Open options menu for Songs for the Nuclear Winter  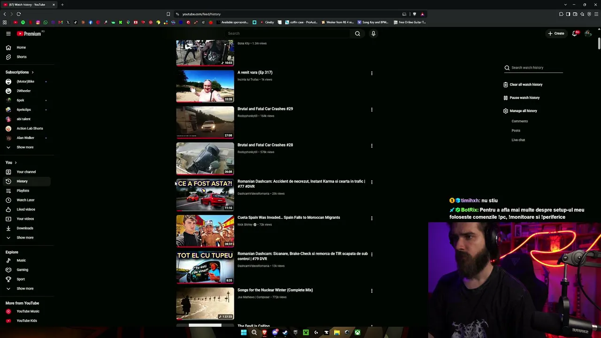372,291
